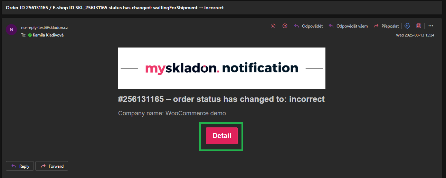Screen dimensions: 446x178
Task: Click the Odpovědět všem reply-all toolbar item
Action: [x=348, y=26]
